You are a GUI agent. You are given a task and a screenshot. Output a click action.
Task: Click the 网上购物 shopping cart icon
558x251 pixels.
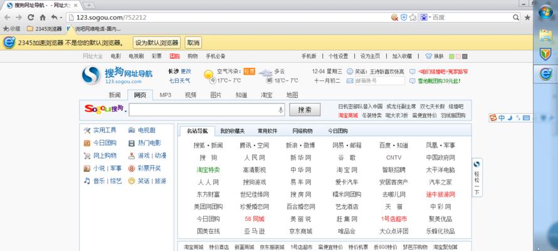[87, 156]
